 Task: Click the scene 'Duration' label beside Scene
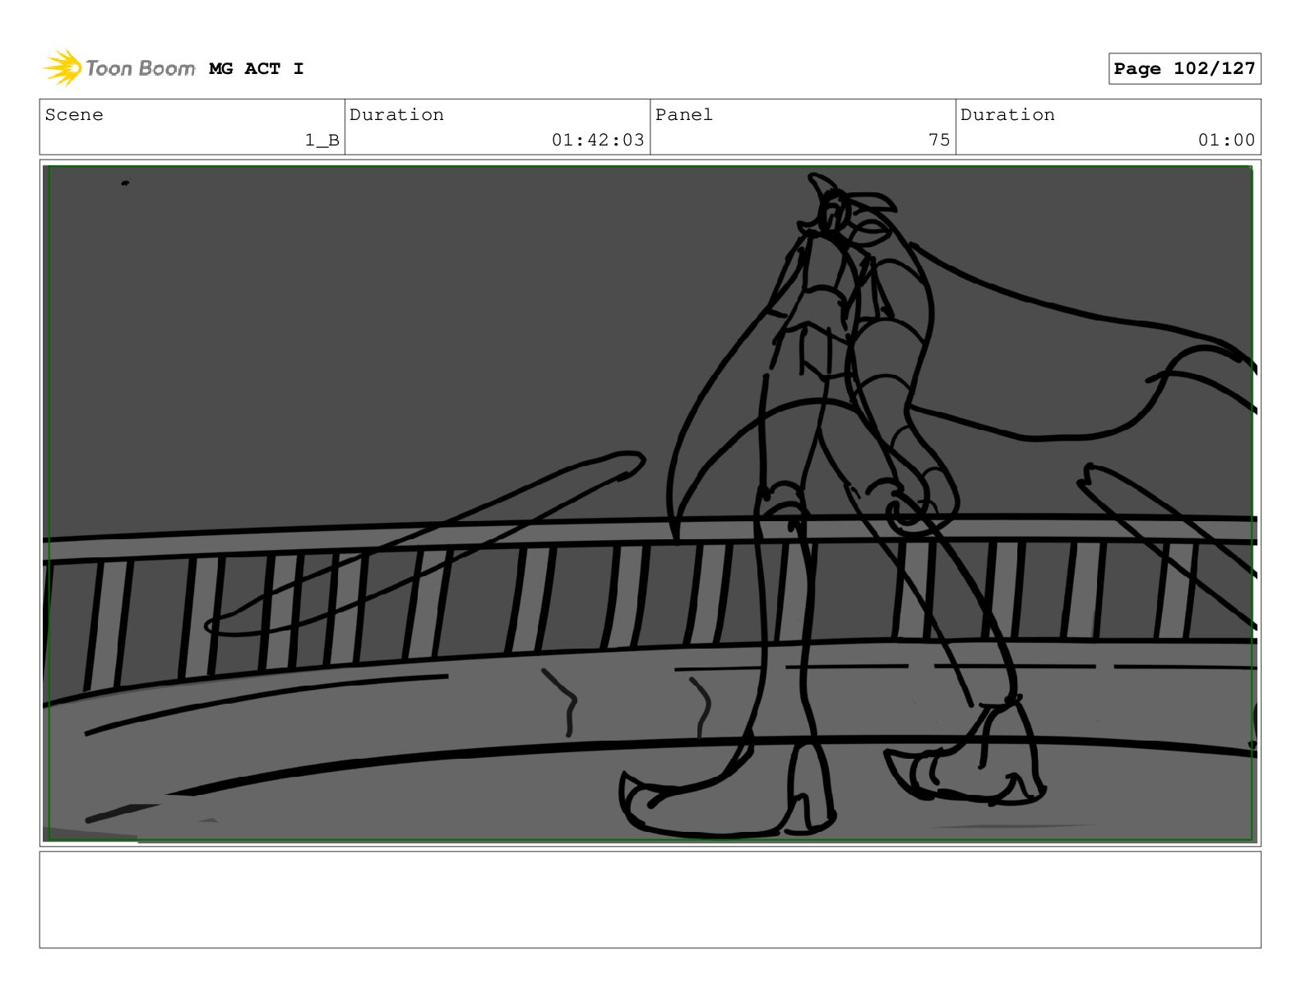coord(396,115)
